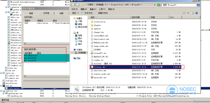Select the notepad++.exe file icon
Image resolution: width=210 pixels, height=103 pixels.
pyautogui.click(x=92, y=53)
